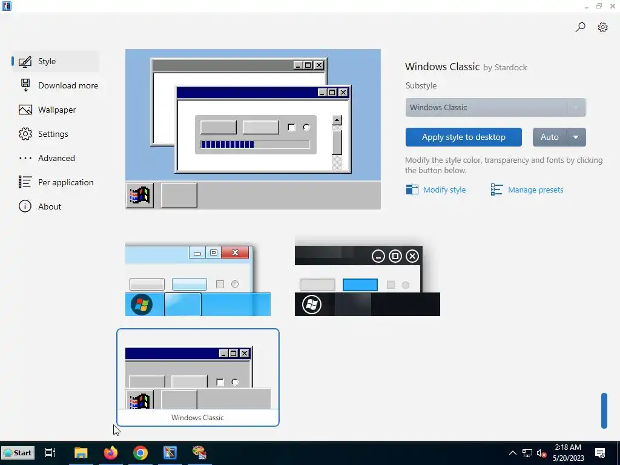Apply style to desktop
The image size is (620, 465).
pos(463,137)
